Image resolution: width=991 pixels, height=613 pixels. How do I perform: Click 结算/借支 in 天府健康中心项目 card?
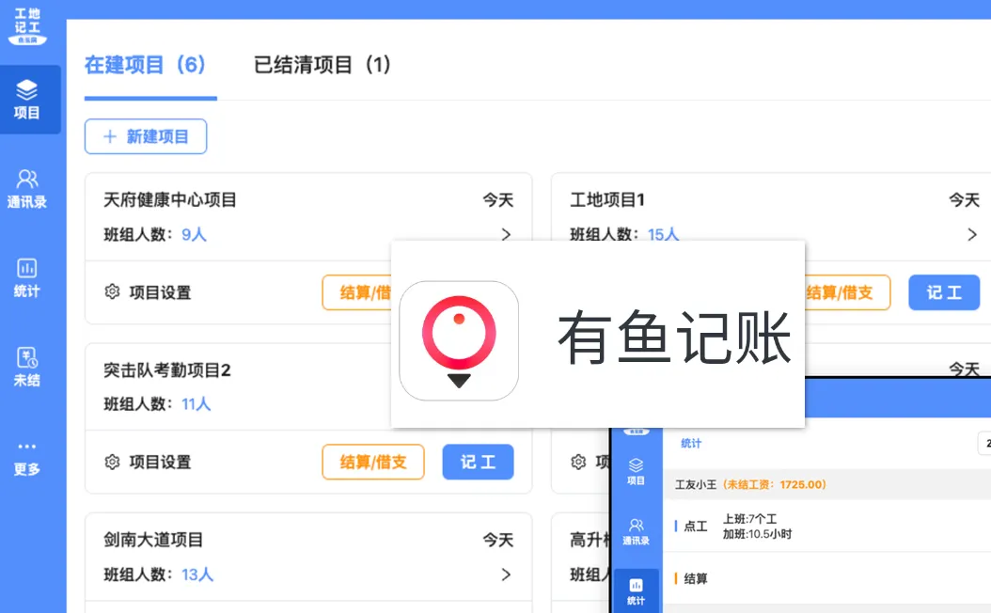(x=357, y=292)
